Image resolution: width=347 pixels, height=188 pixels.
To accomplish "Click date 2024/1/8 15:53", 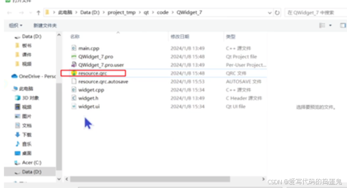I will 187,82.
